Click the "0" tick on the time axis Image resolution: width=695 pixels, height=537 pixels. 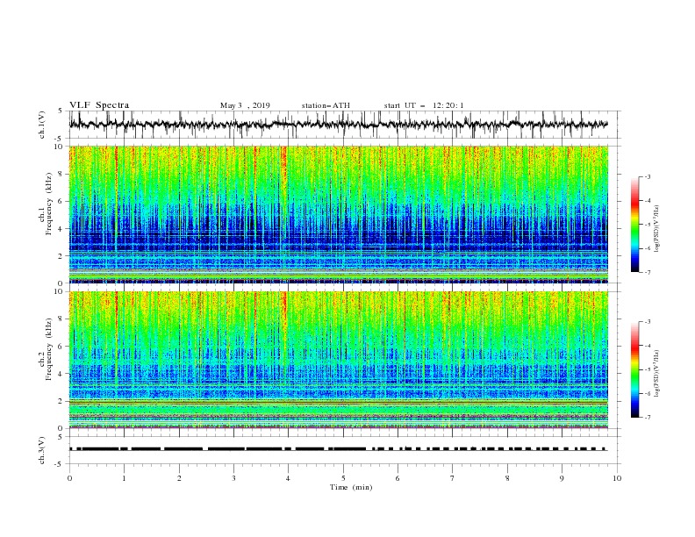[69, 478]
